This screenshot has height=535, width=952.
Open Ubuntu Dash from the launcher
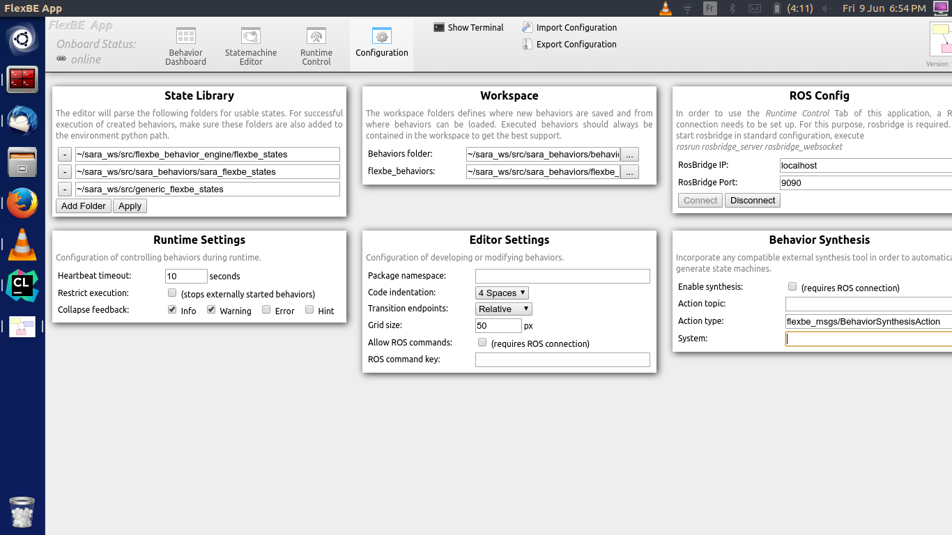[x=22, y=39]
